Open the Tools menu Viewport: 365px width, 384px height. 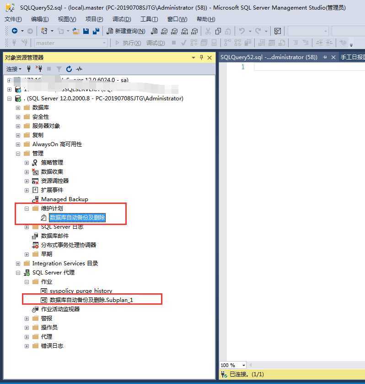pos(149,19)
